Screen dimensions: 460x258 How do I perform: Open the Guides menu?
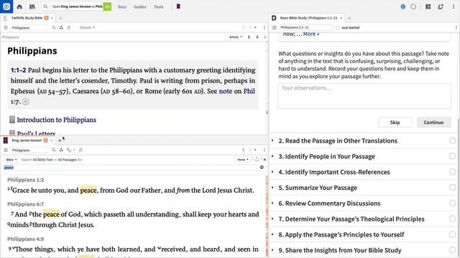coord(140,6)
